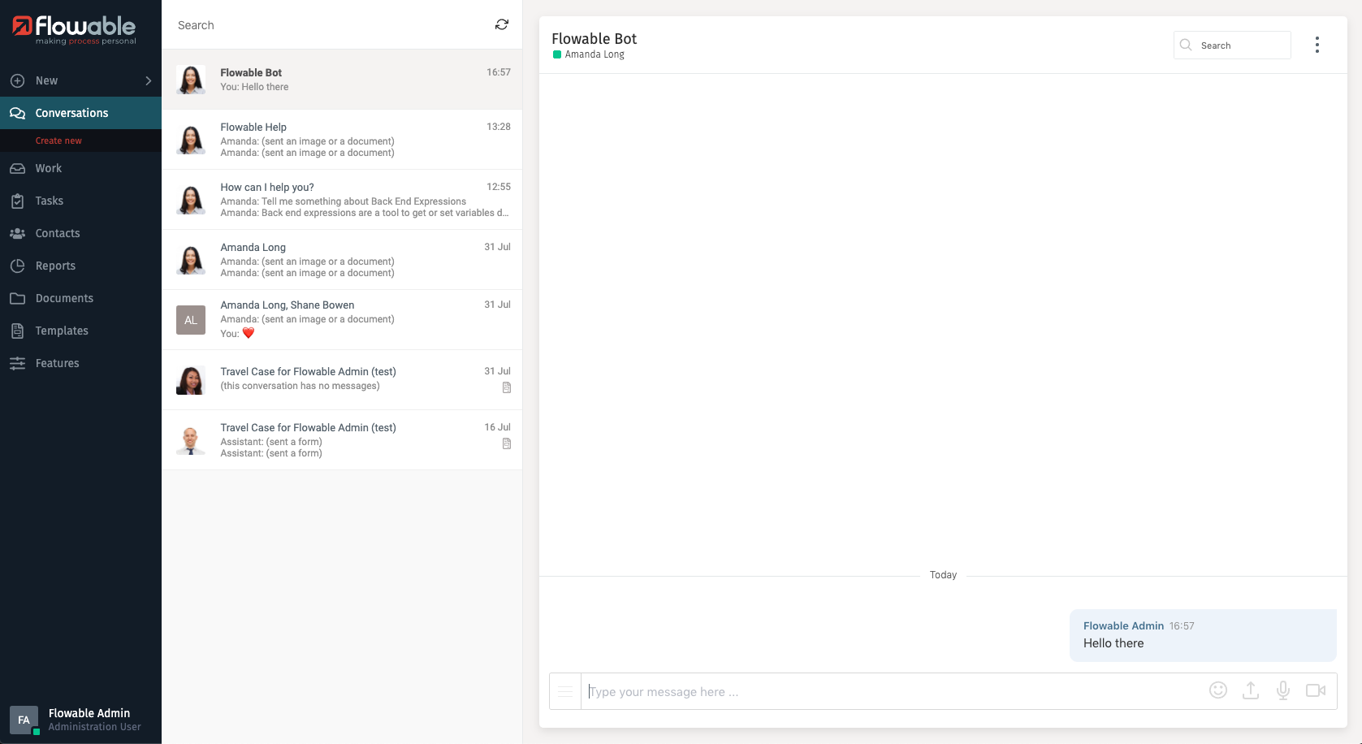
Task: Select the How can I help you? conversation
Action: [x=341, y=200]
